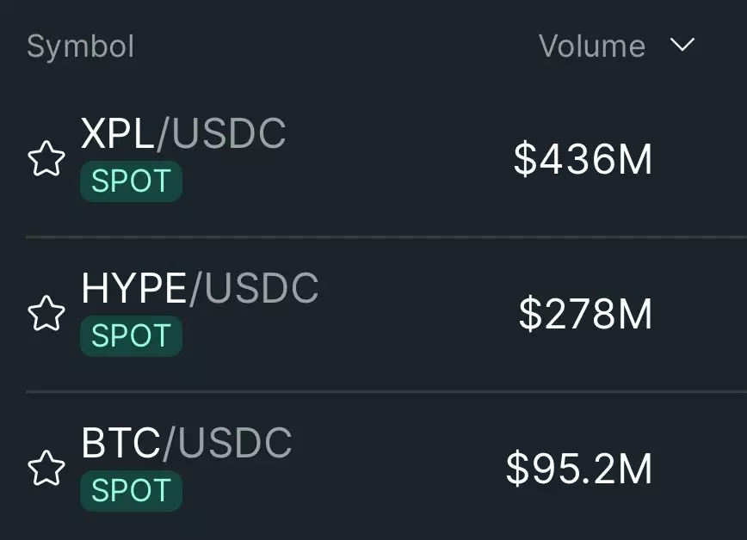This screenshot has height=540, width=747.
Task: Open the XPL/USDC market name
Action: 183,133
